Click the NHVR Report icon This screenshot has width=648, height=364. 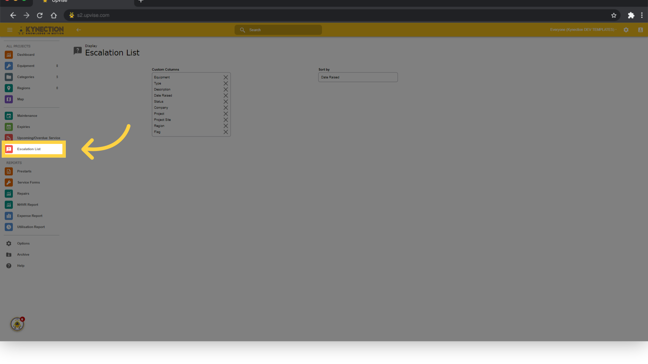tap(9, 205)
